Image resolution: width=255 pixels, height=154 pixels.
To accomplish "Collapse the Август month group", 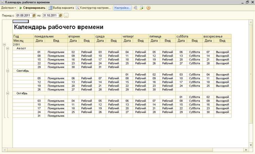I will click(x=7, y=48).
